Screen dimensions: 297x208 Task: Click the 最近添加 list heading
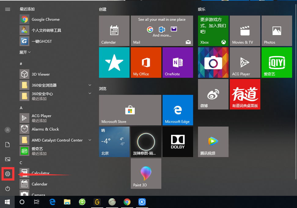coord(27,9)
